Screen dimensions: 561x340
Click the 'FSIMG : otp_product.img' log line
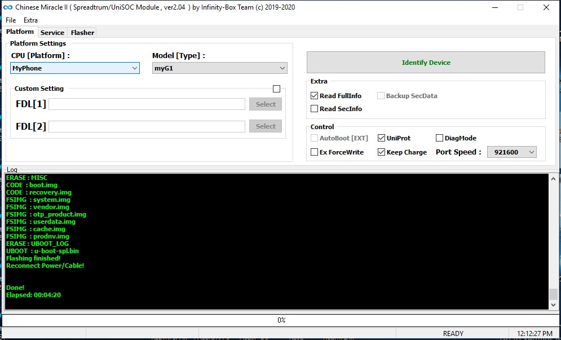pos(46,214)
